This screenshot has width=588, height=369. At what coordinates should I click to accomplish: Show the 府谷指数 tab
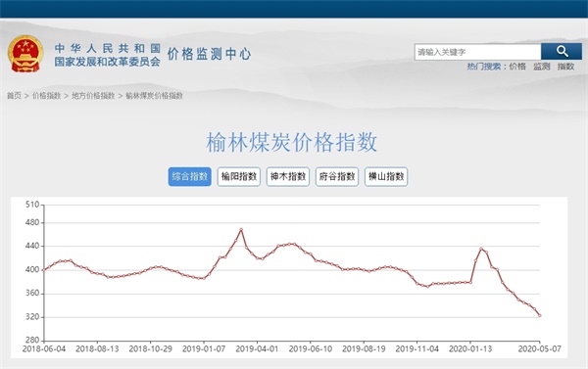[x=337, y=176]
